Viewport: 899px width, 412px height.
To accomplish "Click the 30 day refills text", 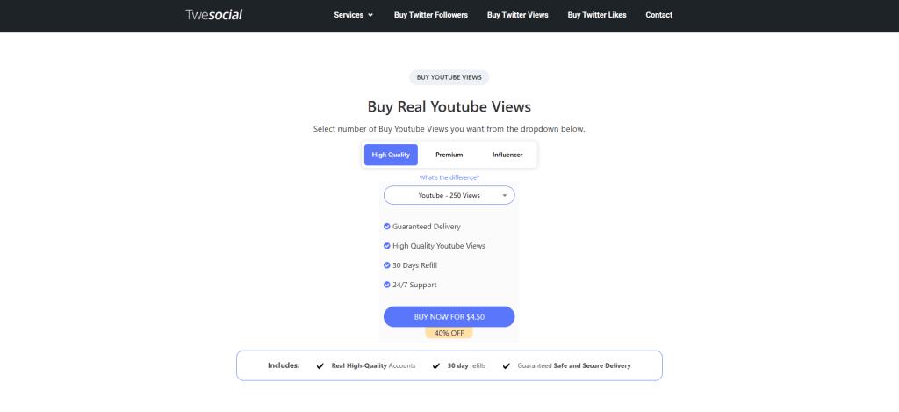I will pyautogui.click(x=467, y=365).
